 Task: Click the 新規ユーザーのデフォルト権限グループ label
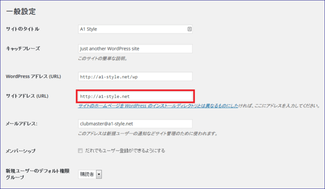point(38,174)
